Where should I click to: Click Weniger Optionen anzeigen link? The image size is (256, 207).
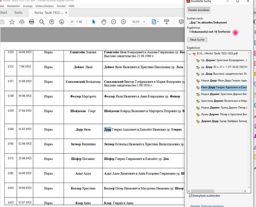(207, 206)
